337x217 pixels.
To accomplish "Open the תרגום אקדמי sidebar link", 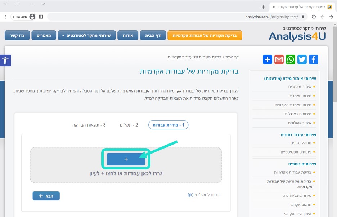I will (x=301, y=204).
